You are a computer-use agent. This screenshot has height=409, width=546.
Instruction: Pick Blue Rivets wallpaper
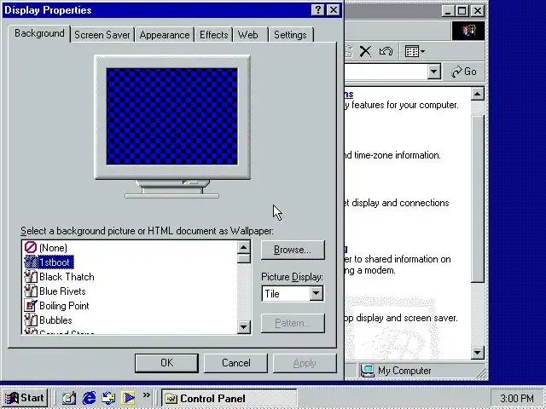coord(62,291)
